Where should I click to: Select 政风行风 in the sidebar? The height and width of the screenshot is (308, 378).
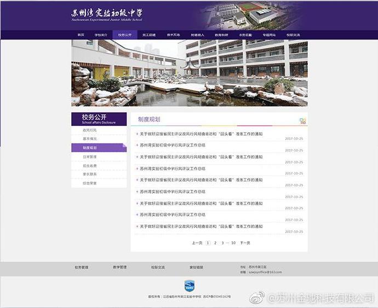click(90, 130)
